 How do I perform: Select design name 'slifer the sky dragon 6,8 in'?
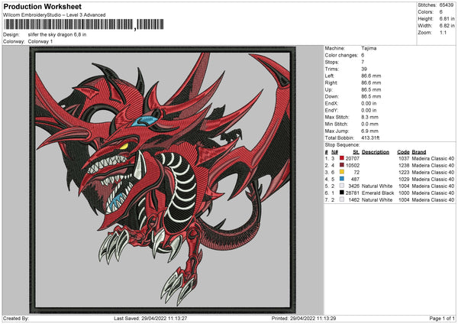(57, 34)
